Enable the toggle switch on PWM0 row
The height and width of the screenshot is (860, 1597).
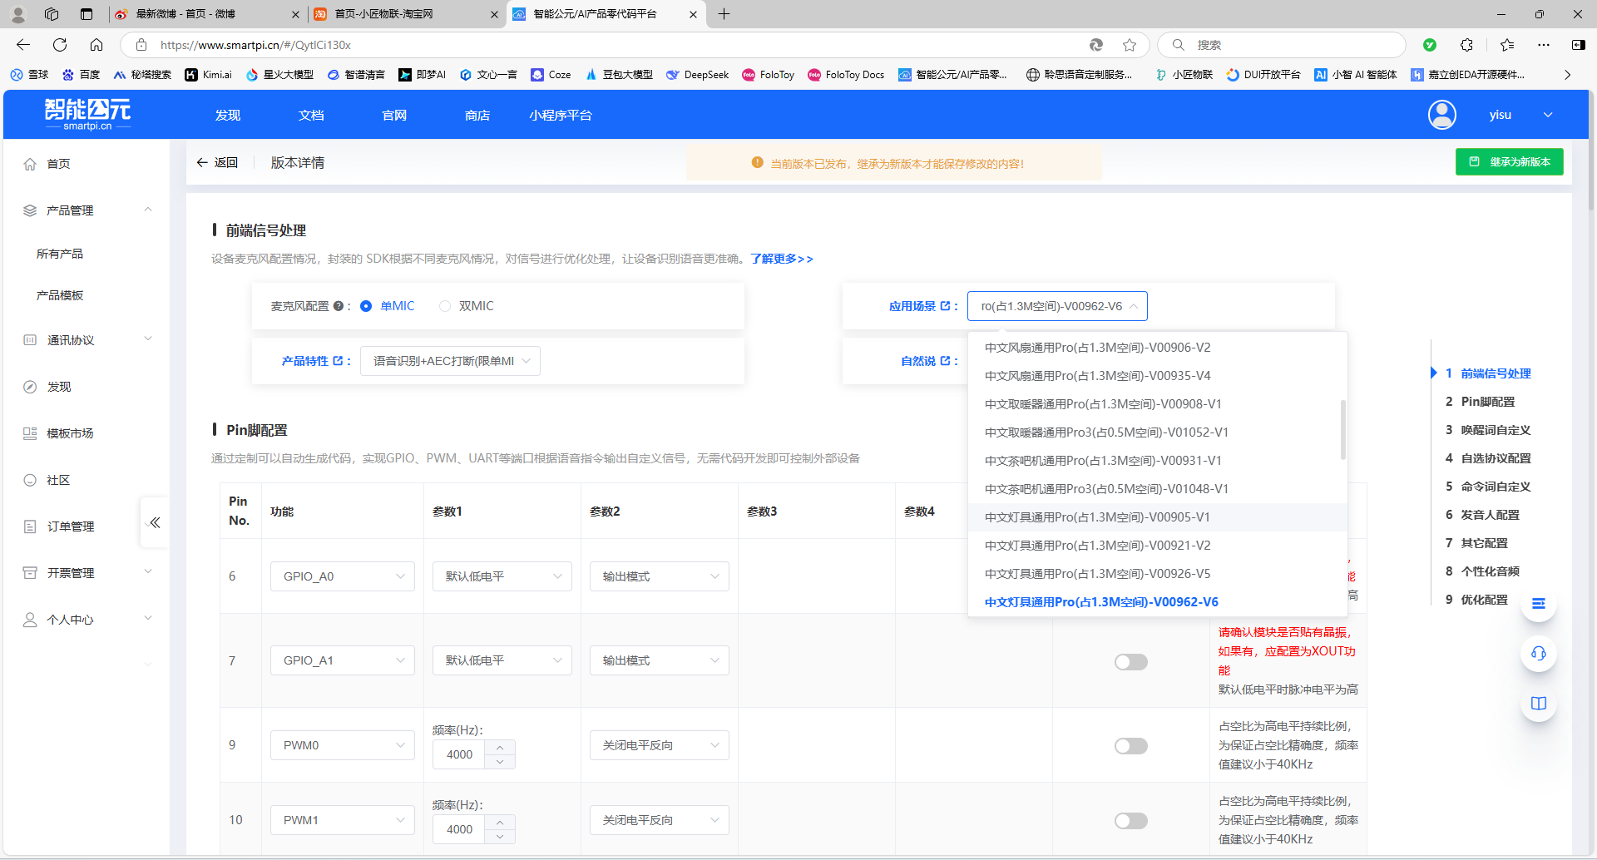coord(1130,745)
